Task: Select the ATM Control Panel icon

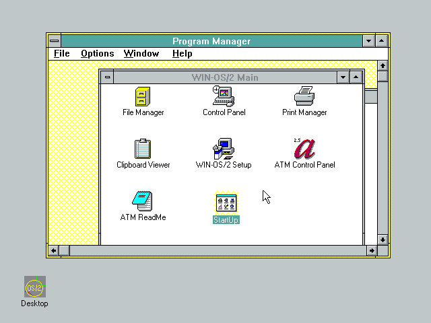Action: [304, 149]
